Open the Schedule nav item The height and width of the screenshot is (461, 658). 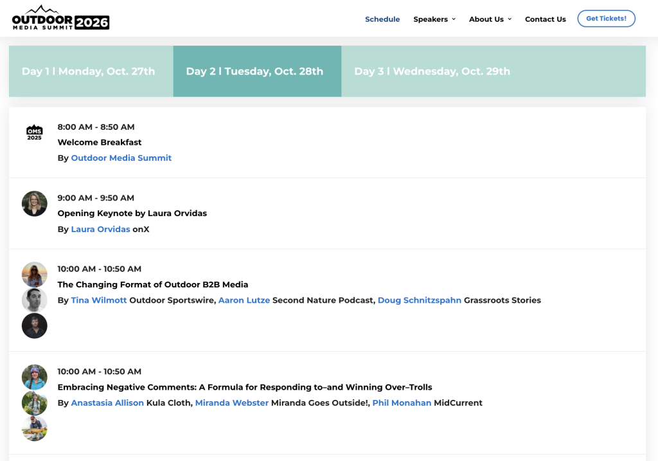point(382,19)
